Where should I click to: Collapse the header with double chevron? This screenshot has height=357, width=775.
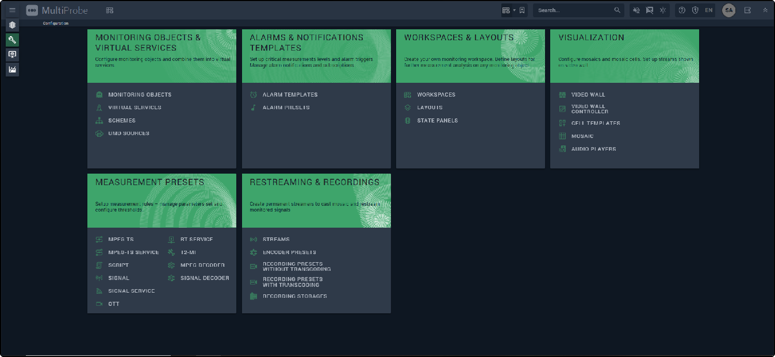click(x=765, y=10)
